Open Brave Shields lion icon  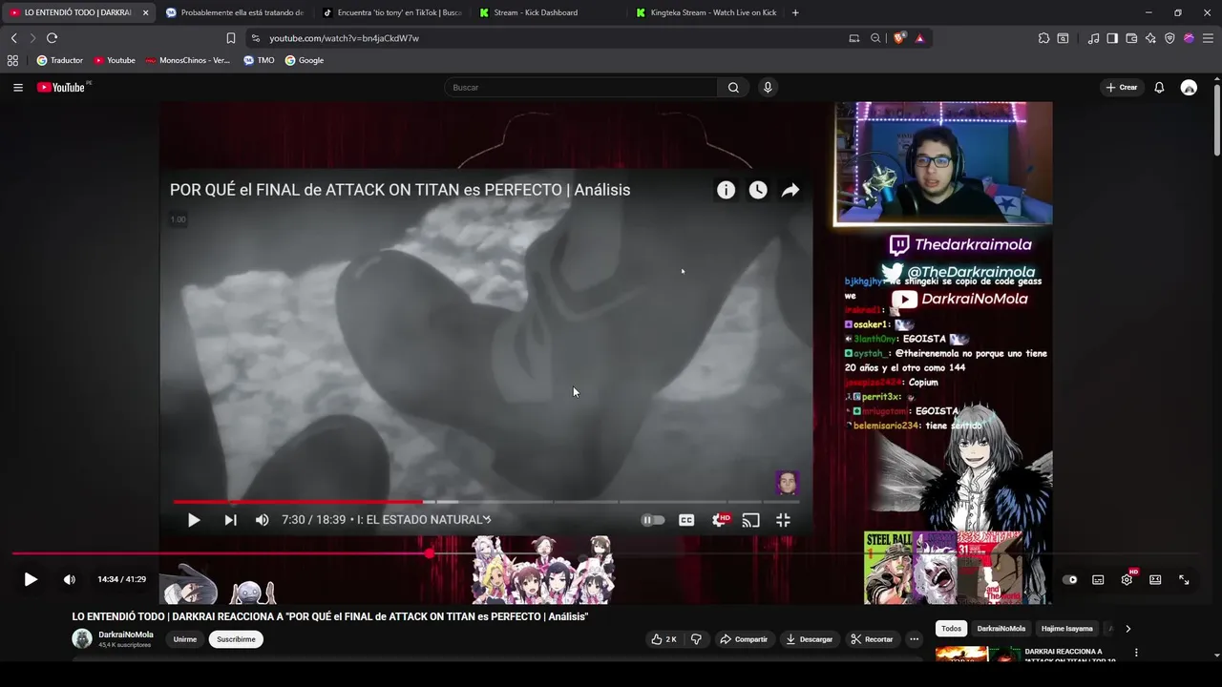tap(898, 38)
